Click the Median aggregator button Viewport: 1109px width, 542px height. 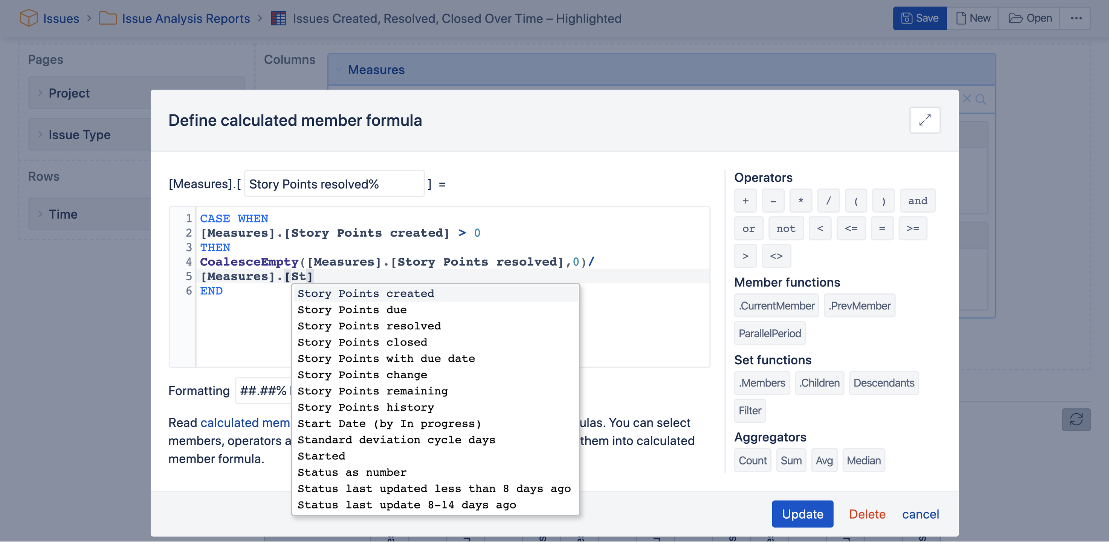click(x=863, y=460)
